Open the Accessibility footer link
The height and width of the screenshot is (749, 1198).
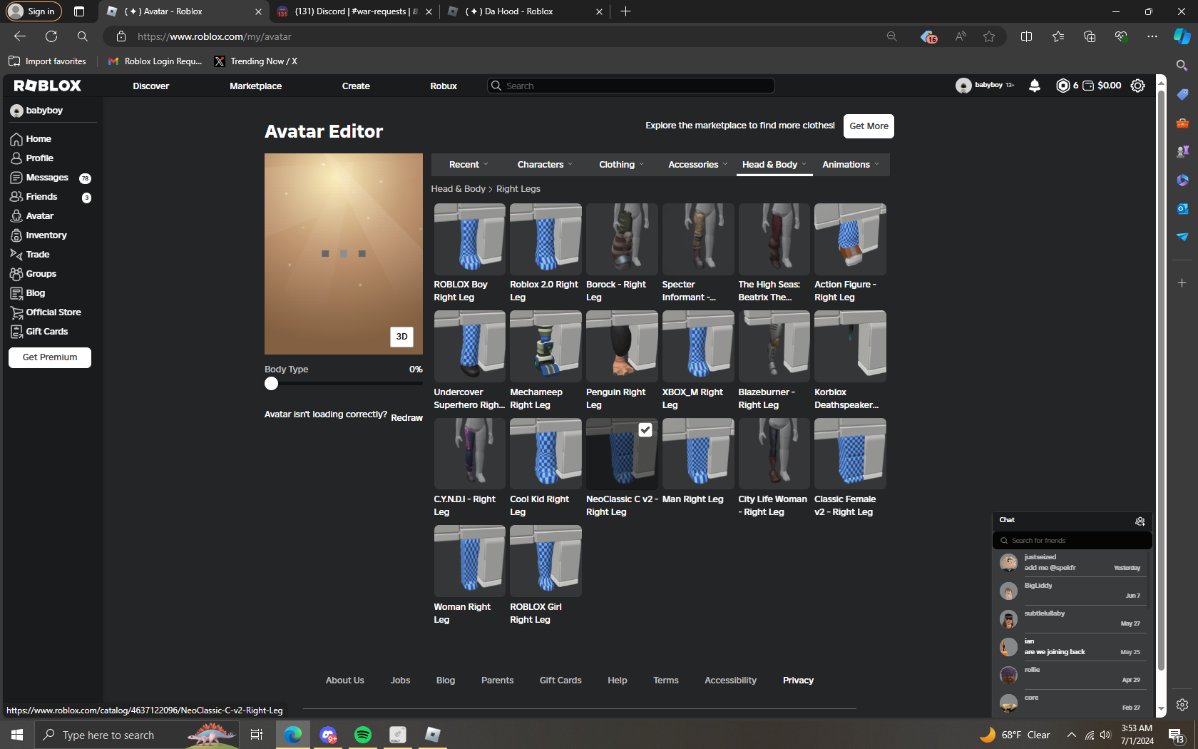(x=730, y=681)
